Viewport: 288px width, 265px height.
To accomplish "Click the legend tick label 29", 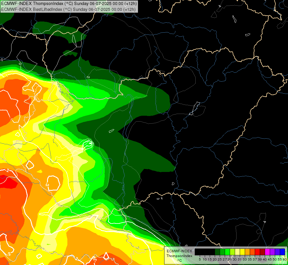I will click(230, 259).
